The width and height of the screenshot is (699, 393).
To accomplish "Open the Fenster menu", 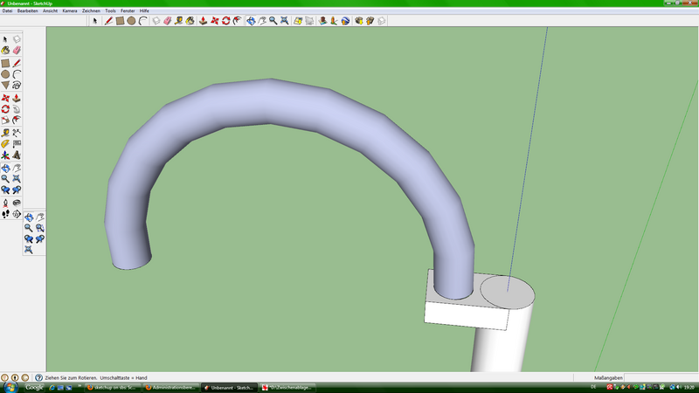I will point(128,10).
